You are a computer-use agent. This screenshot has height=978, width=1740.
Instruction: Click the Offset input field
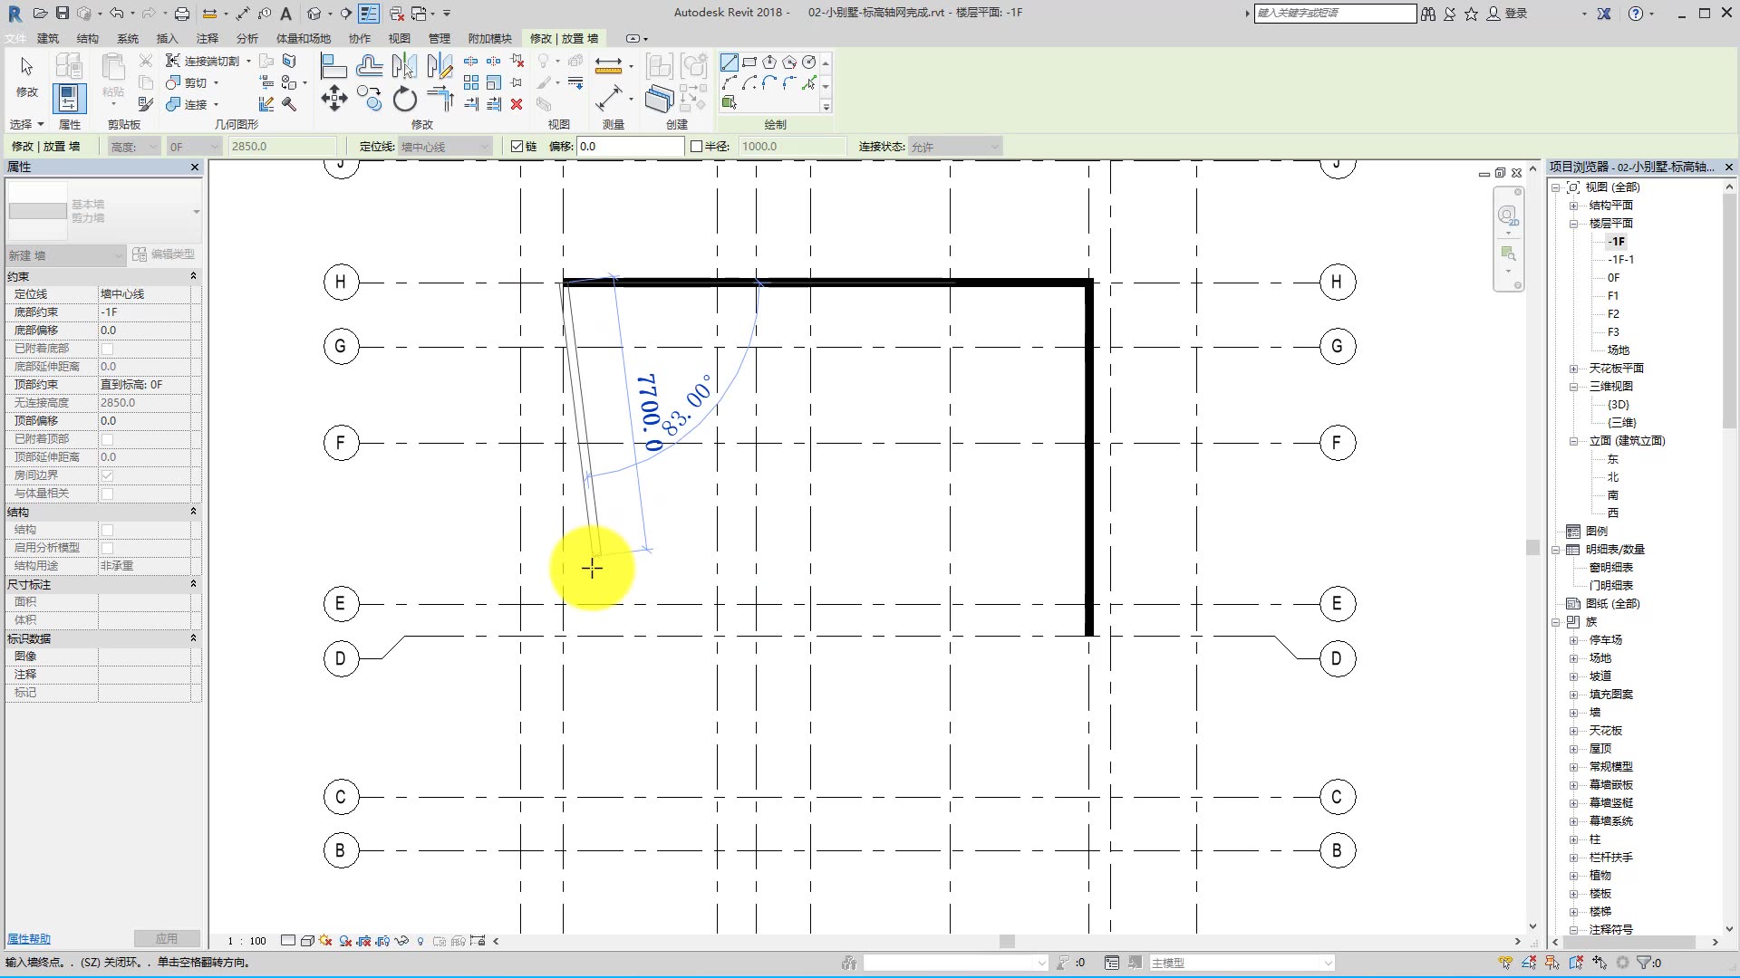click(630, 146)
